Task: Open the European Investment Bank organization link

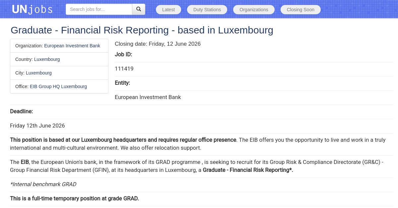Action: 72,46
